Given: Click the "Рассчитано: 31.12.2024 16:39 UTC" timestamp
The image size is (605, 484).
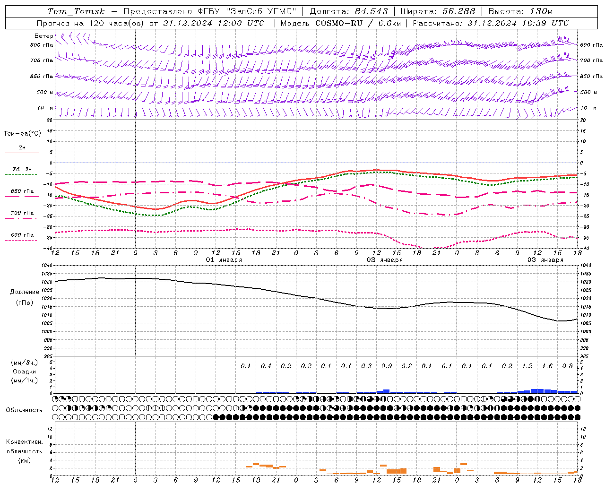Looking at the screenshot, I should pyautogui.click(x=491, y=23).
